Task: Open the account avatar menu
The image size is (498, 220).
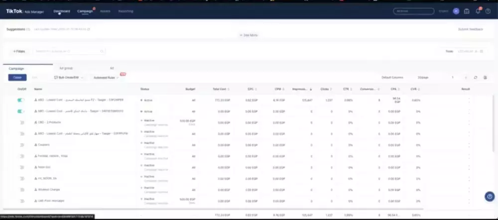Action: (456, 11)
